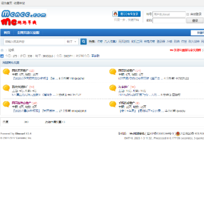
Task: Open the newest member's profile link
Action: [96, 56]
